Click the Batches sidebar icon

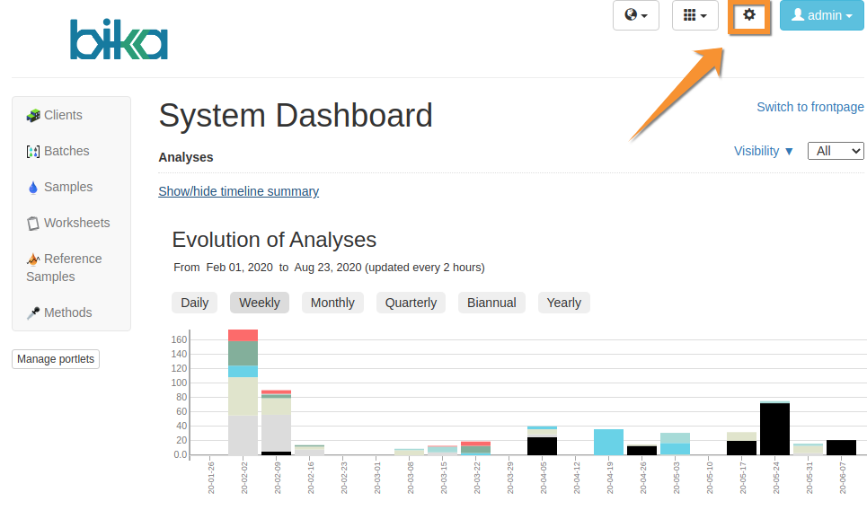coord(33,152)
